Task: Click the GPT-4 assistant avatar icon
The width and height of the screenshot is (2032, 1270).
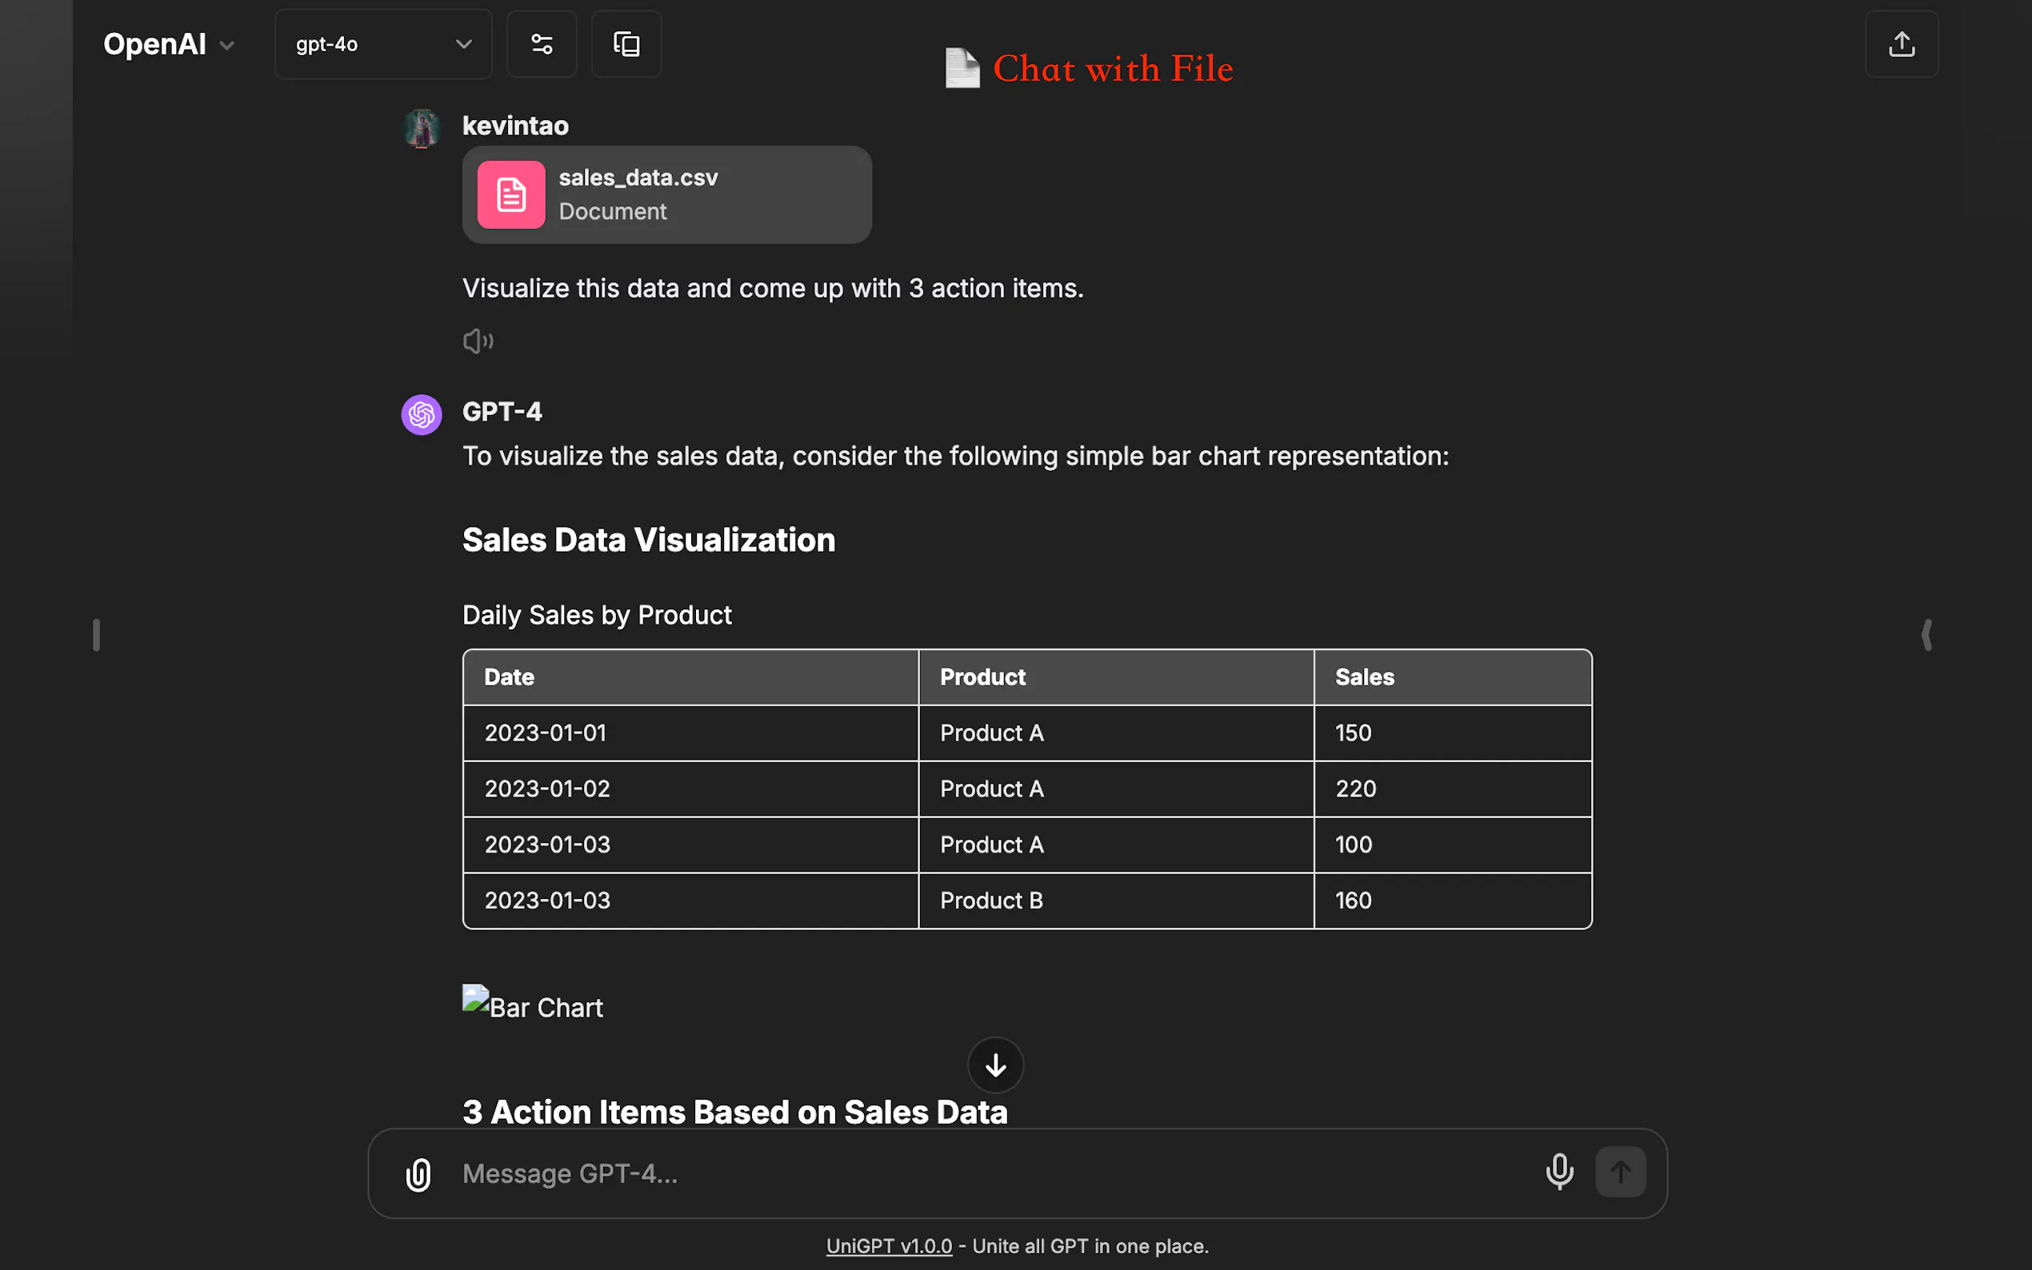Action: coord(422,414)
